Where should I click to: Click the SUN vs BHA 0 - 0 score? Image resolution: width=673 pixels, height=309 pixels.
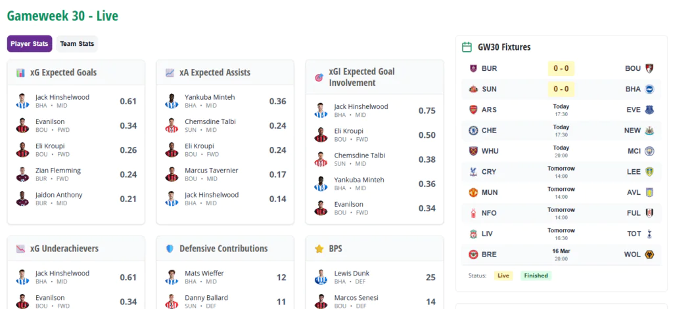pos(561,89)
